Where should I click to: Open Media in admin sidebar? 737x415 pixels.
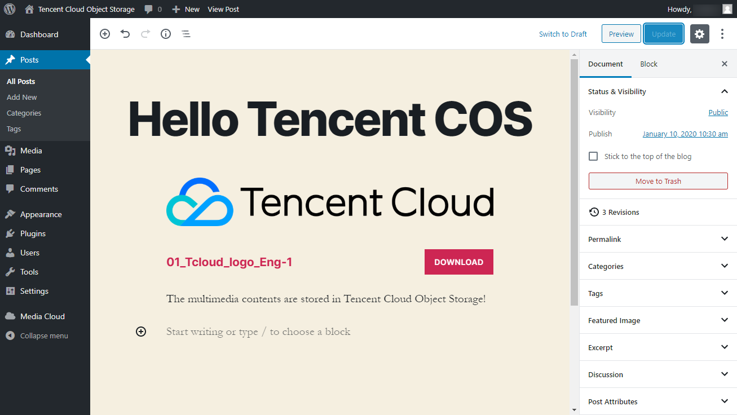tap(45, 151)
